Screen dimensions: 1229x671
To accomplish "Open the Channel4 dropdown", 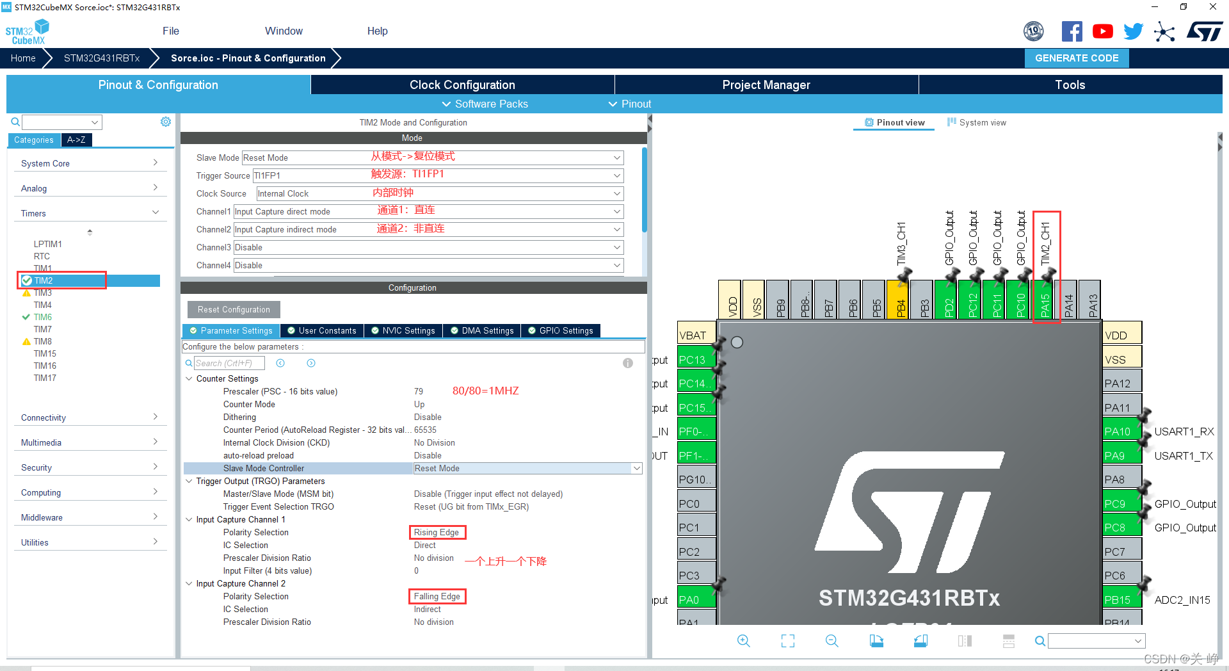I will [x=428, y=265].
